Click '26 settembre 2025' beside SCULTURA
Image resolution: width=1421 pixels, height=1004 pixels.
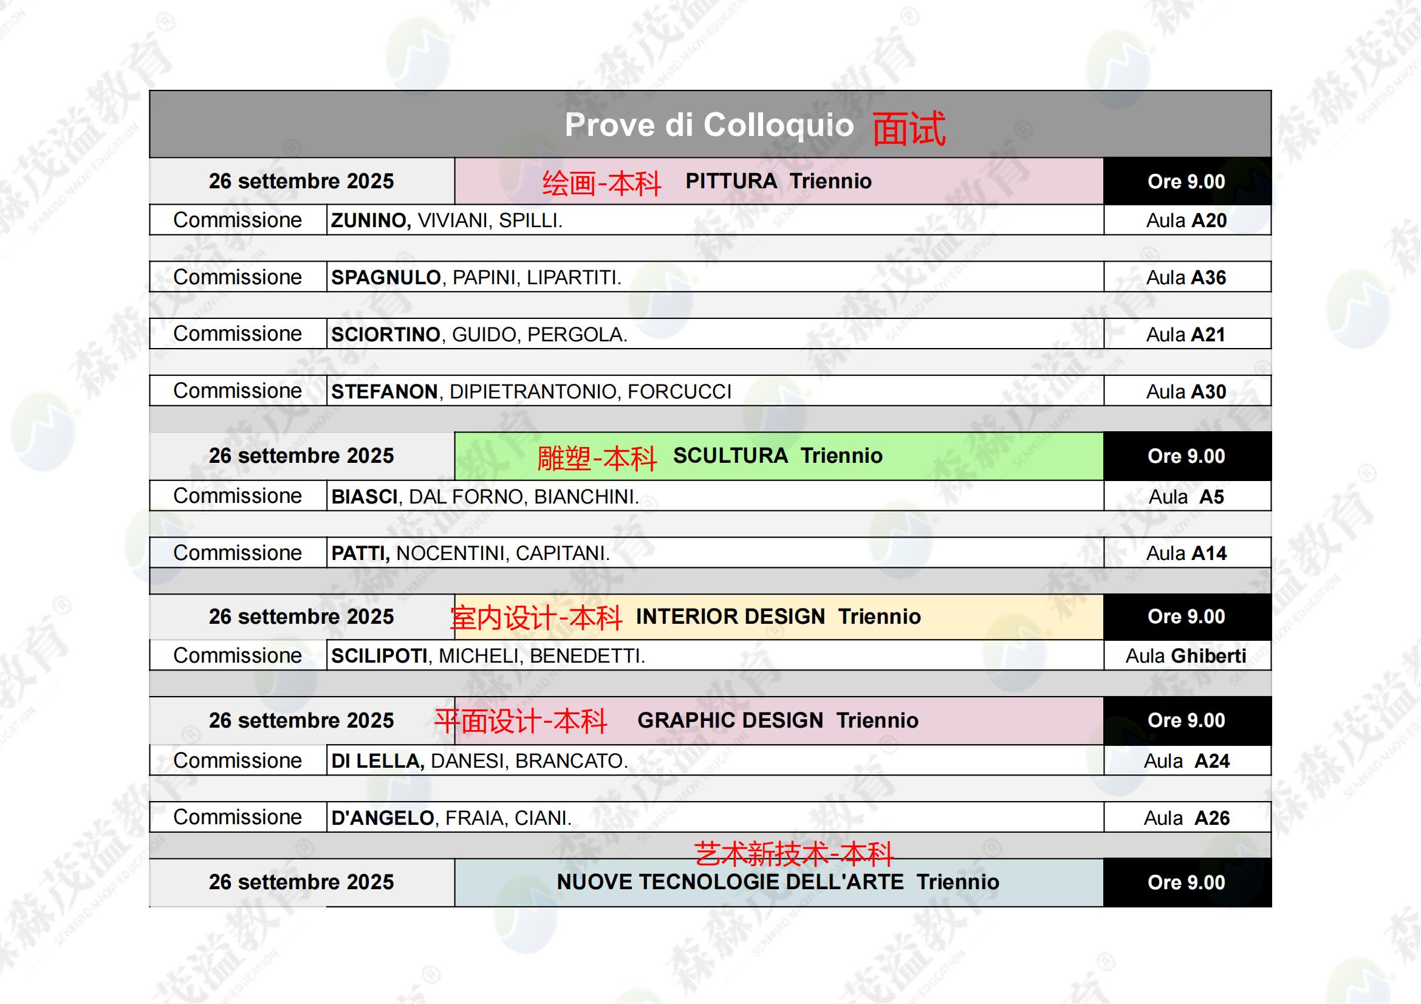click(x=301, y=456)
